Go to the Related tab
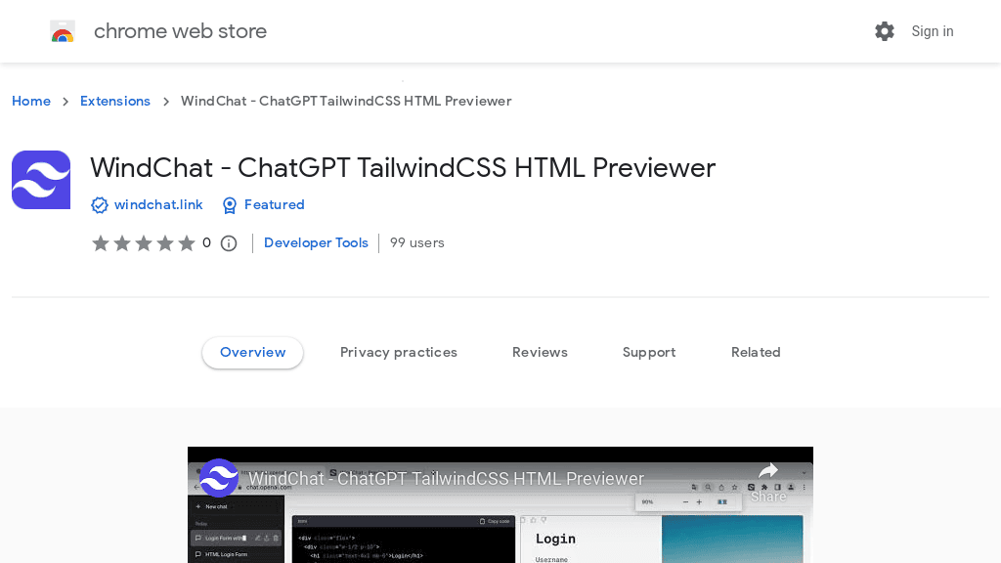Viewport: 1001px width, 563px height. [x=756, y=352]
